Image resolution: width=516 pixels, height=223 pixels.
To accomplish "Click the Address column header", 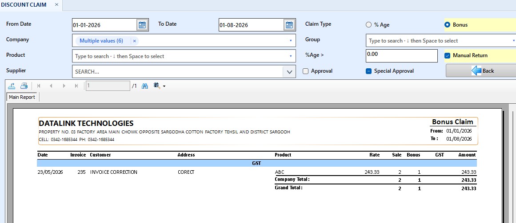I will (x=186, y=155).
